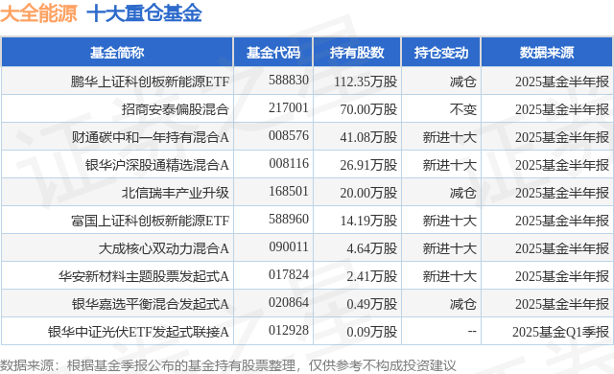The height and width of the screenshot is (374, 614).
Task: Click fund code 588830
Action: [289, 81]
